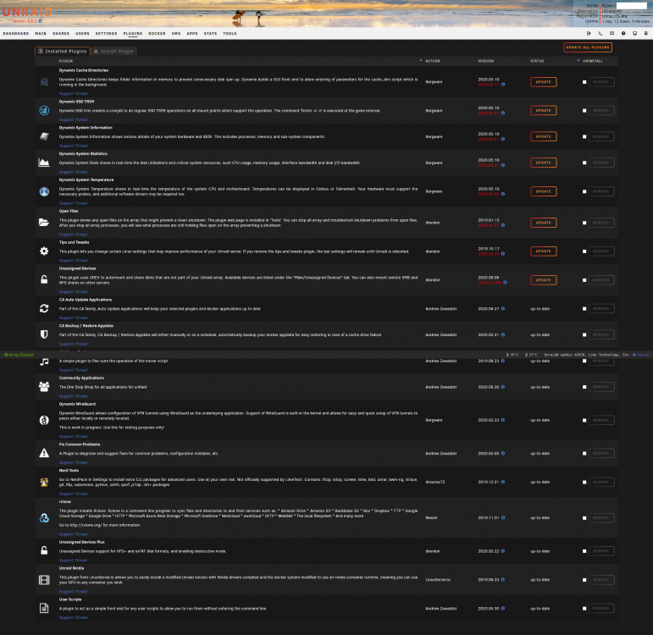Check the uninstall box for Dynamix SSD TRIM
The image size is (653, 635).
[584, 111]
